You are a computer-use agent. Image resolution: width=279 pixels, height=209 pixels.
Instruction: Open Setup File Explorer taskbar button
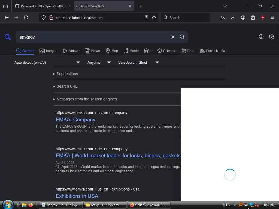coord(105,205)
